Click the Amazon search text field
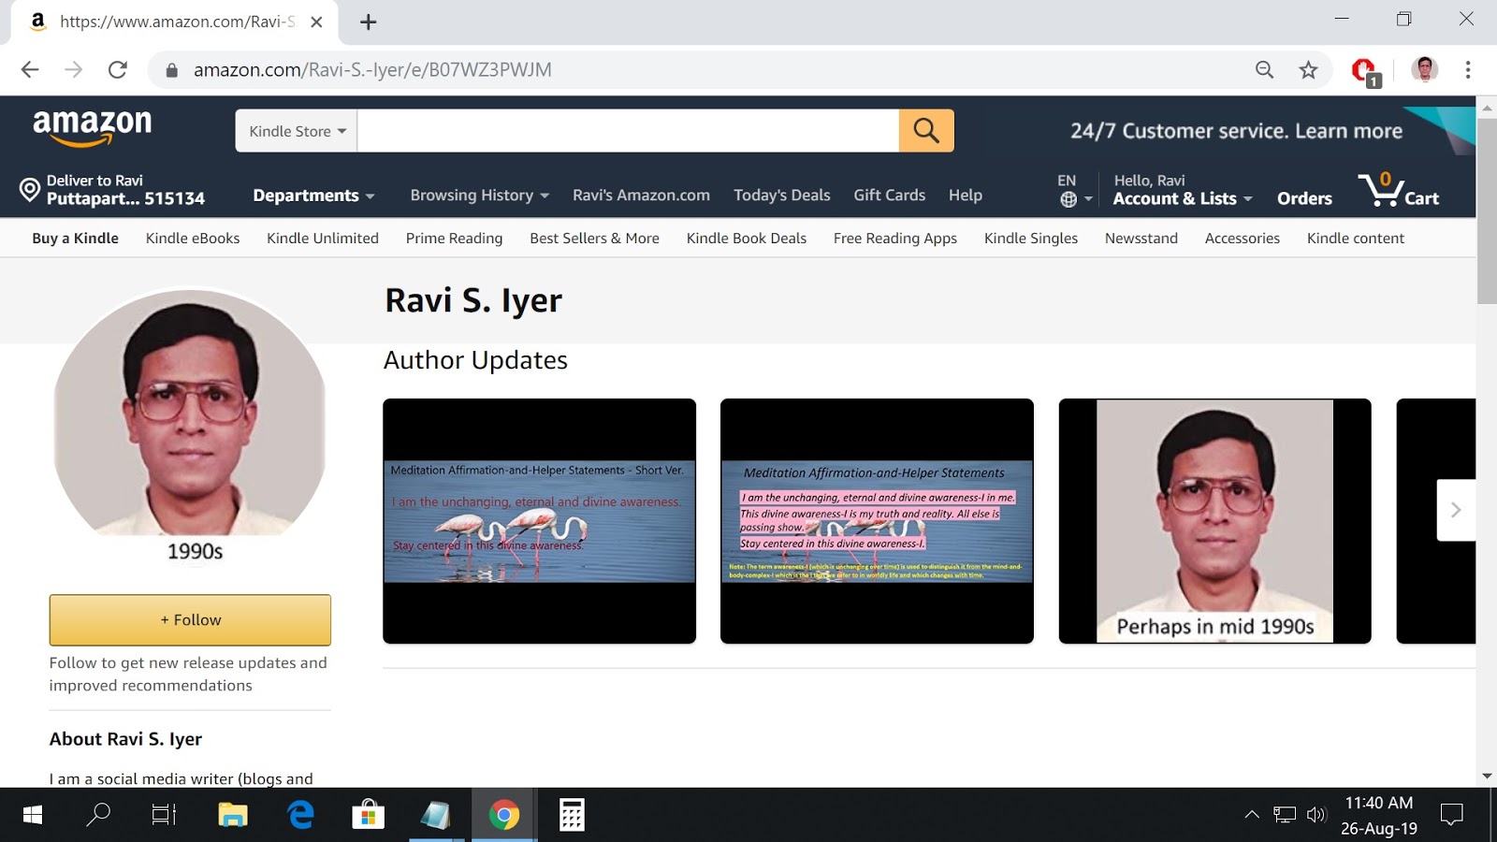The height and width of the screenshot is (842, 1497). [x=628, y=131]
